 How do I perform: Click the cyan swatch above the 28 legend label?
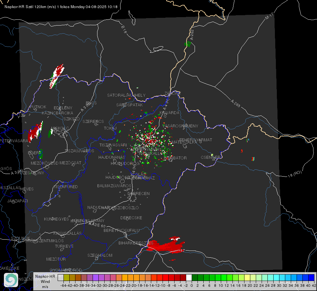277,278
